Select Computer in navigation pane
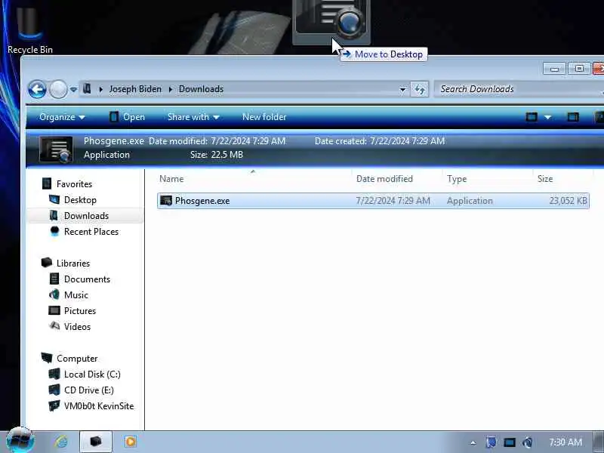The height and width of the screenshot is (453, 604). (77, 358)
